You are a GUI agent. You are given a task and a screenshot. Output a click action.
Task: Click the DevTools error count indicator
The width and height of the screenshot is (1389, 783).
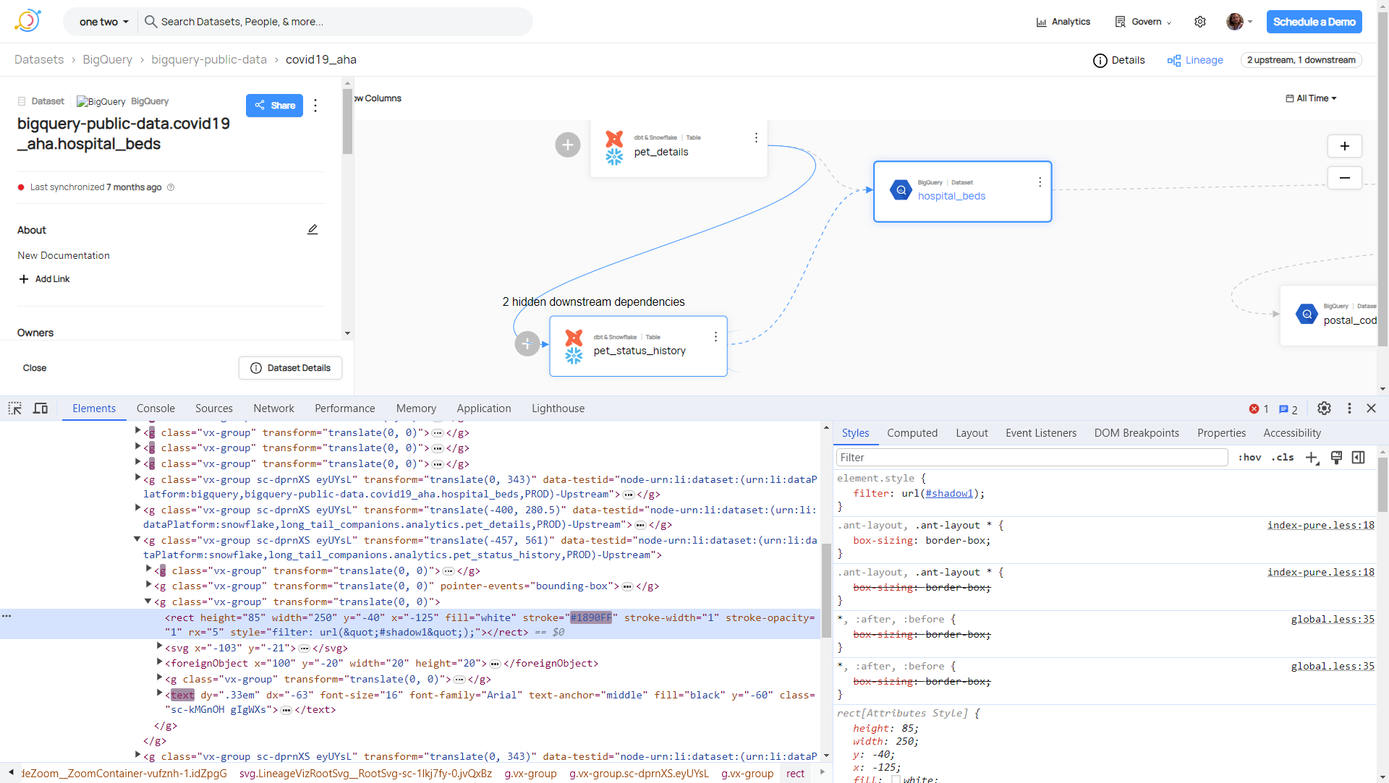(x=1259, y=409)
